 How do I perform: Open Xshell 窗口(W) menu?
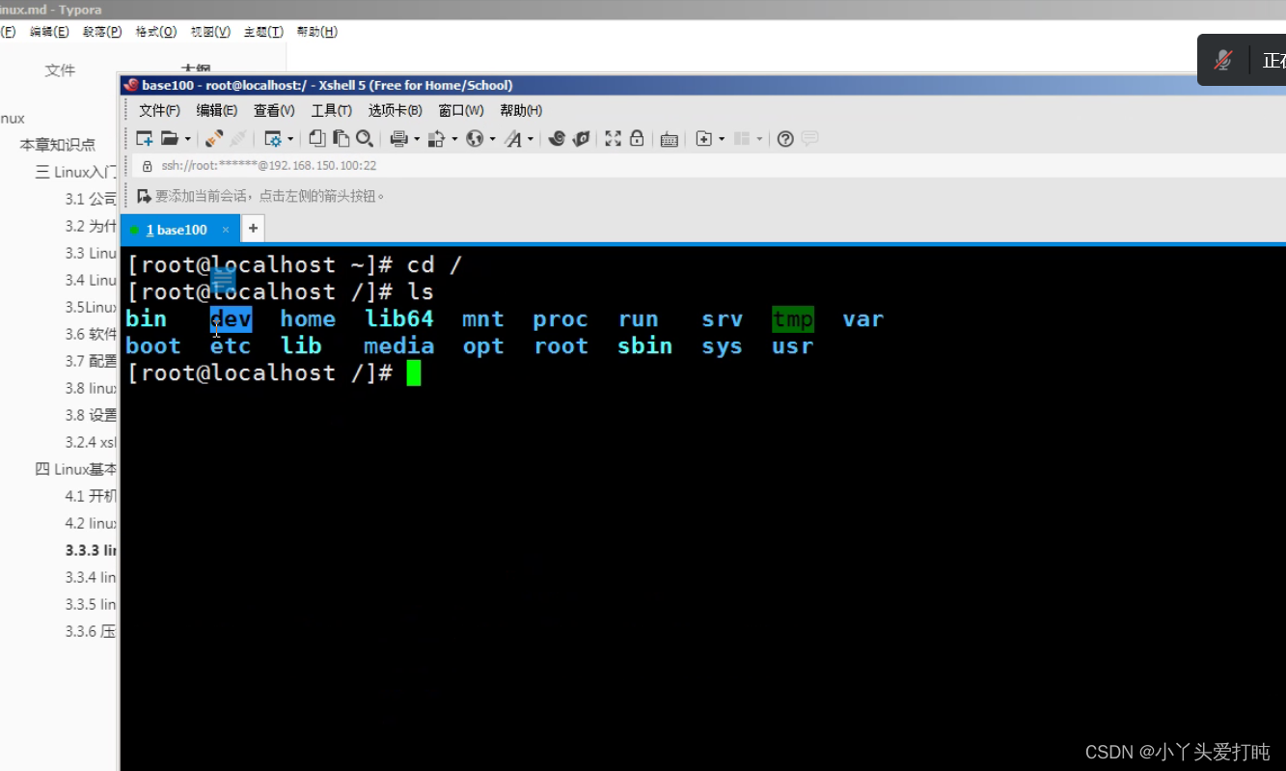pyautogui.click(x=461, y=111)
